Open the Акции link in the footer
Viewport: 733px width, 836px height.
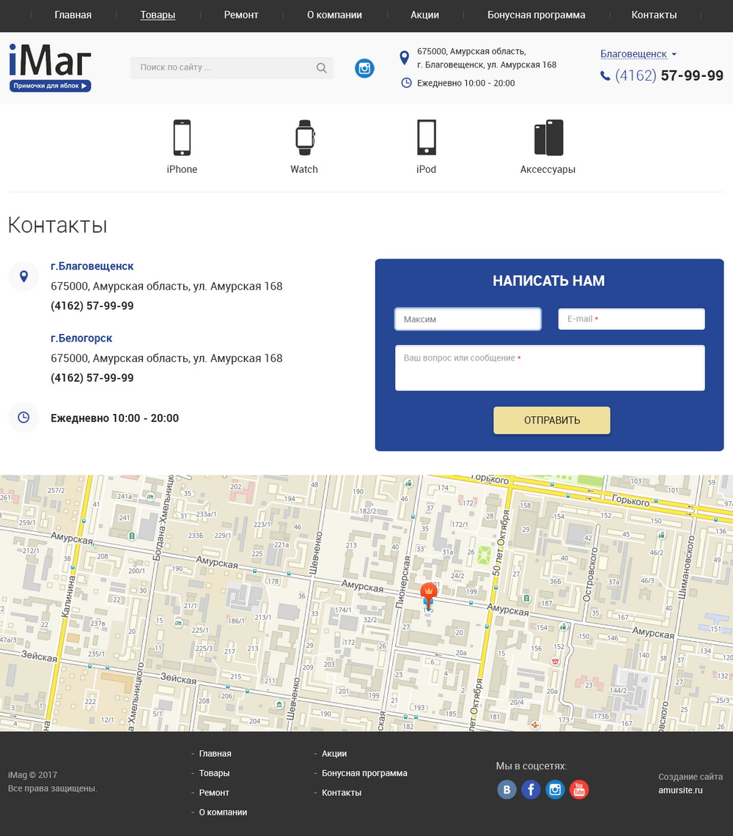coord(334,753)
